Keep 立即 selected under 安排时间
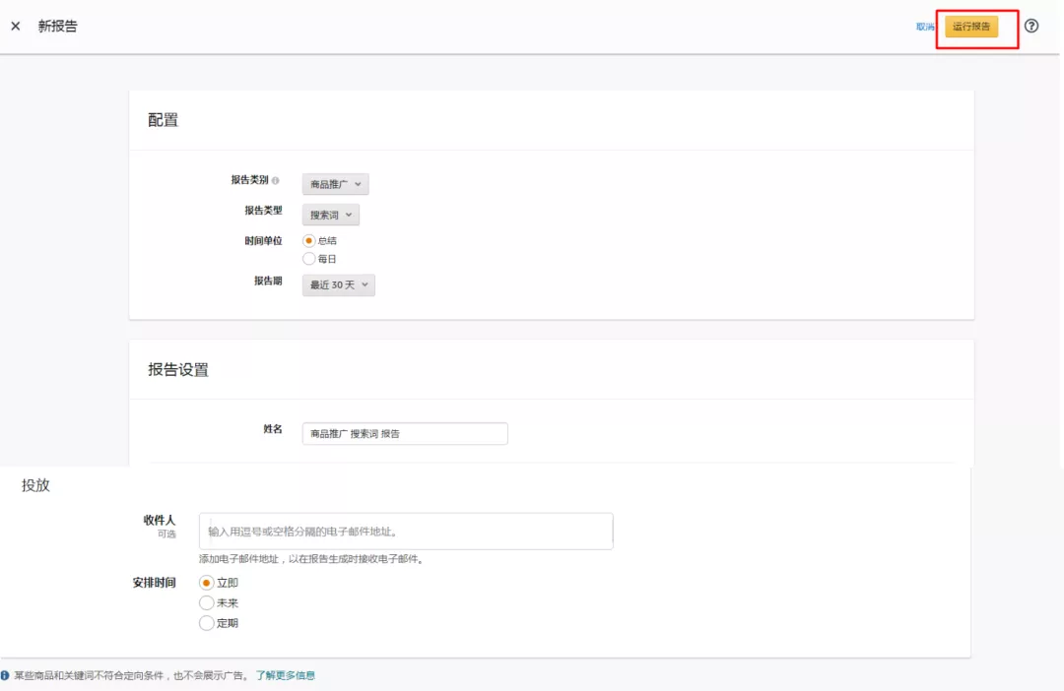This screenshot has height=691, width=1064. point(207,582)
